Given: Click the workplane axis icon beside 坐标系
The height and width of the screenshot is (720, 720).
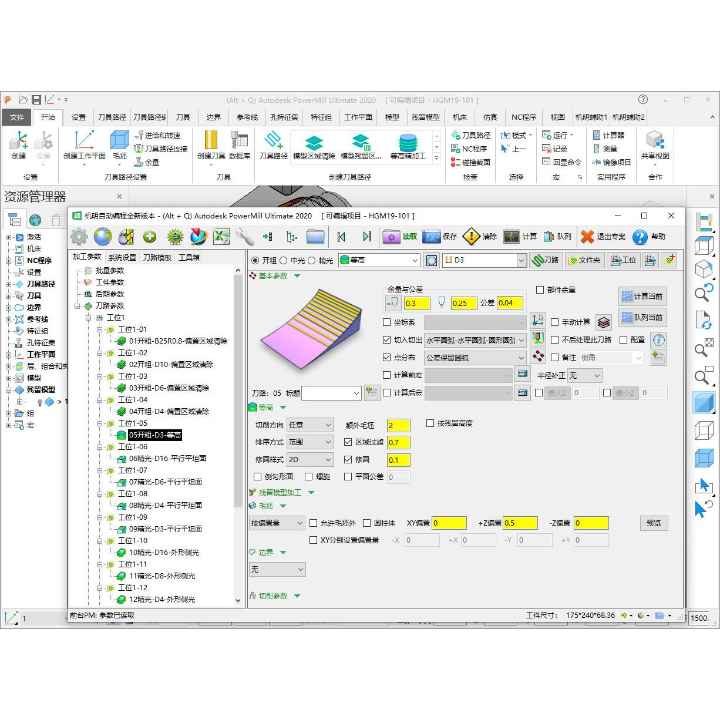Looking at the screenshot, I should [537, 321].
